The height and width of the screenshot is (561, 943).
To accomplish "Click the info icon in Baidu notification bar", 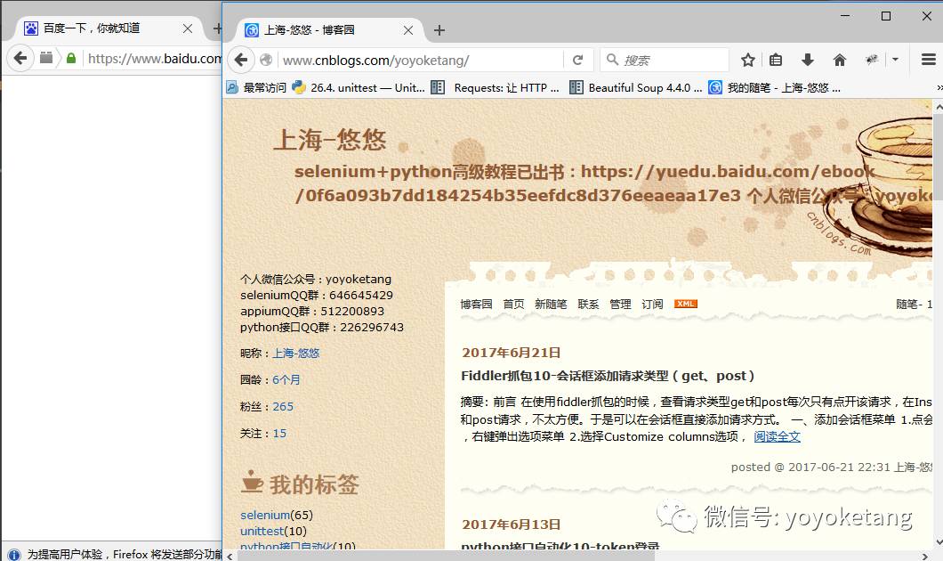I will click(x=14, y=555).
